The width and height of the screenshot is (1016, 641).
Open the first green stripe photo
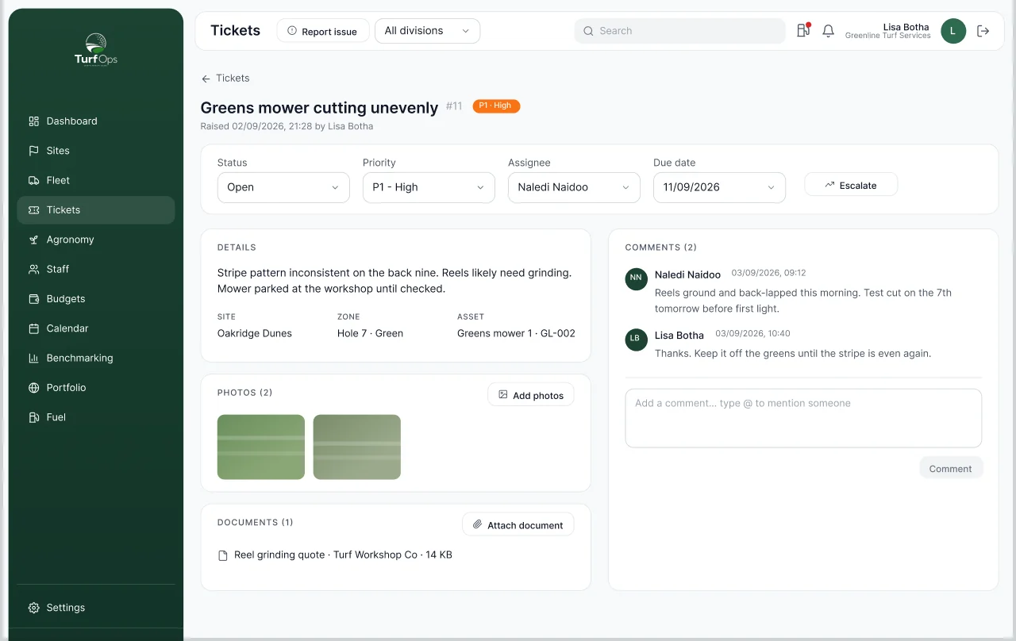[261, 447]
